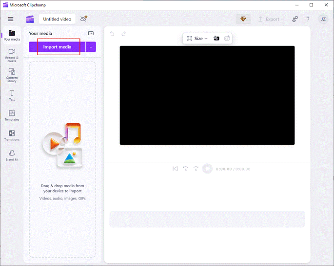This screenshot has height=266, width=334.
Task: Minimize the Clipchamp window
Action: [297, 5]
